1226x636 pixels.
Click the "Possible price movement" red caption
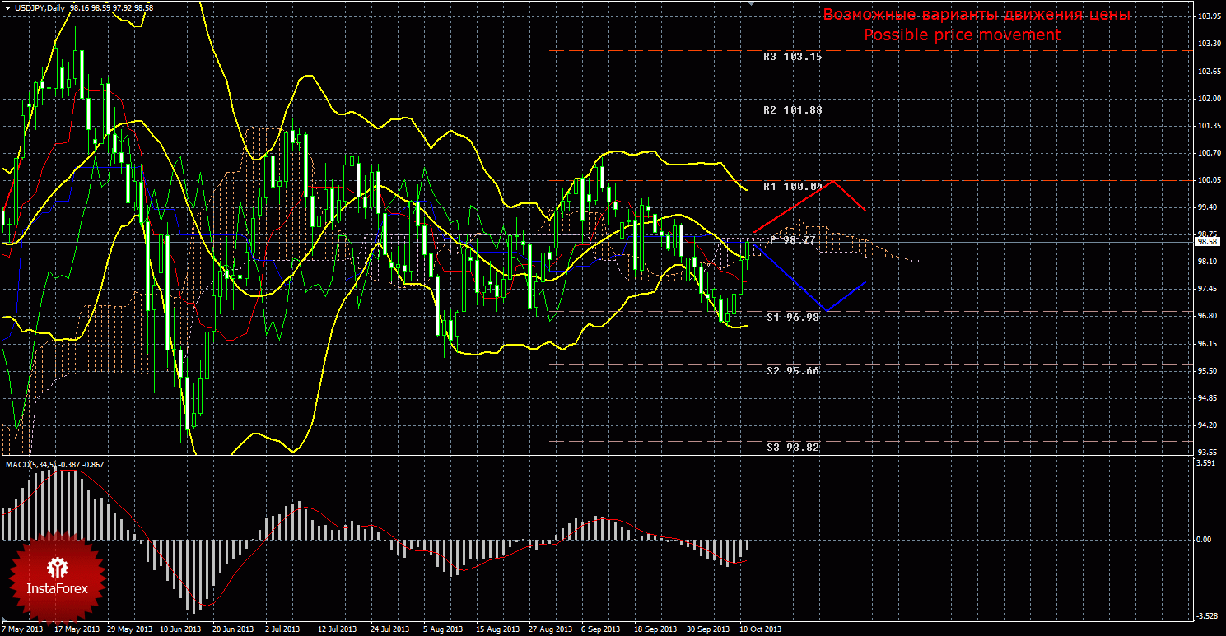962,35
